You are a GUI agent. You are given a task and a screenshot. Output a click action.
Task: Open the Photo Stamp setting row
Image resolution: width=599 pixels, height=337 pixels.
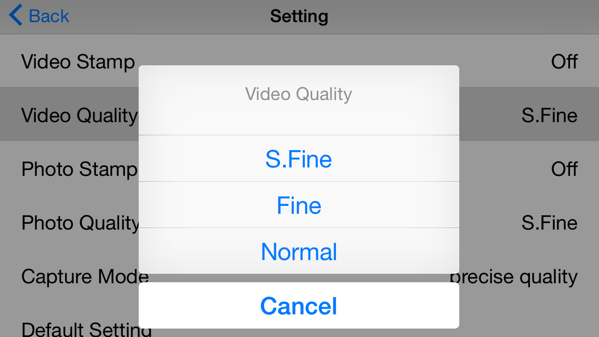(x=299, y=168)
